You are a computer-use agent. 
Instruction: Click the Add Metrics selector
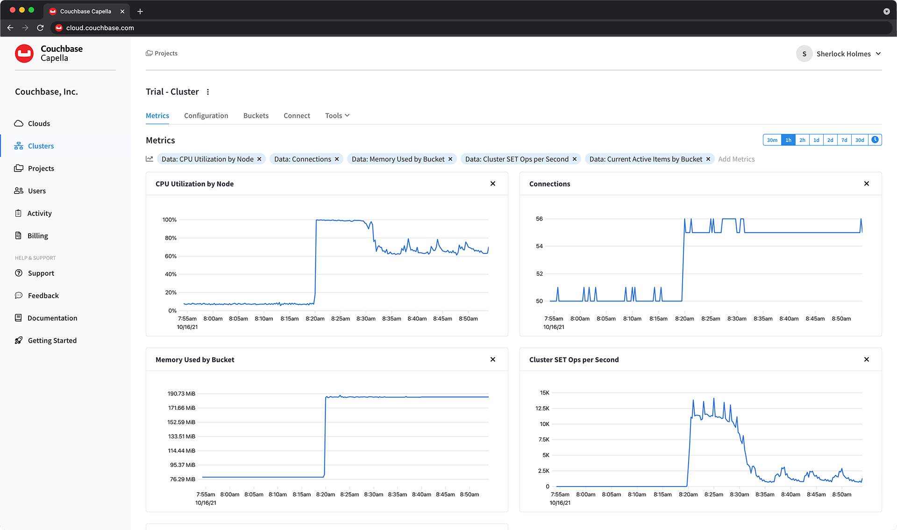tap(736, 159)
